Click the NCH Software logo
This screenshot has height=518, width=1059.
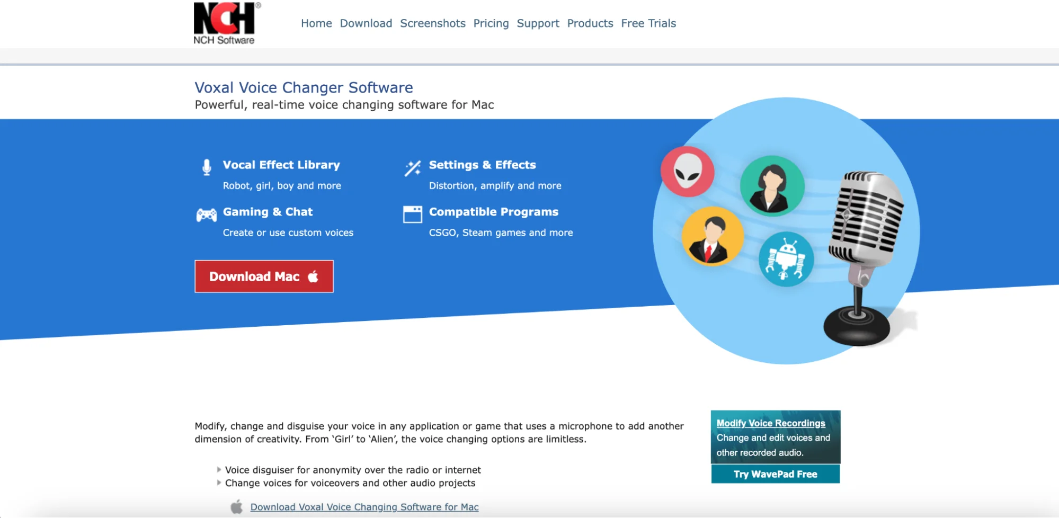click(224, 22)
